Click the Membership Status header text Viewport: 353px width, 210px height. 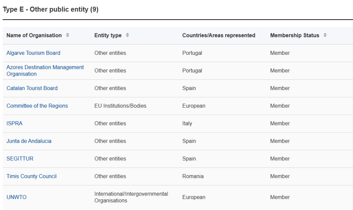tap(295, 35)
